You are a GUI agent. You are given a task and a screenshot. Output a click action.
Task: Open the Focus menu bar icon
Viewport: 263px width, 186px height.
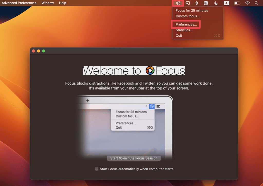pyautogui.click(x=178, y=3)
